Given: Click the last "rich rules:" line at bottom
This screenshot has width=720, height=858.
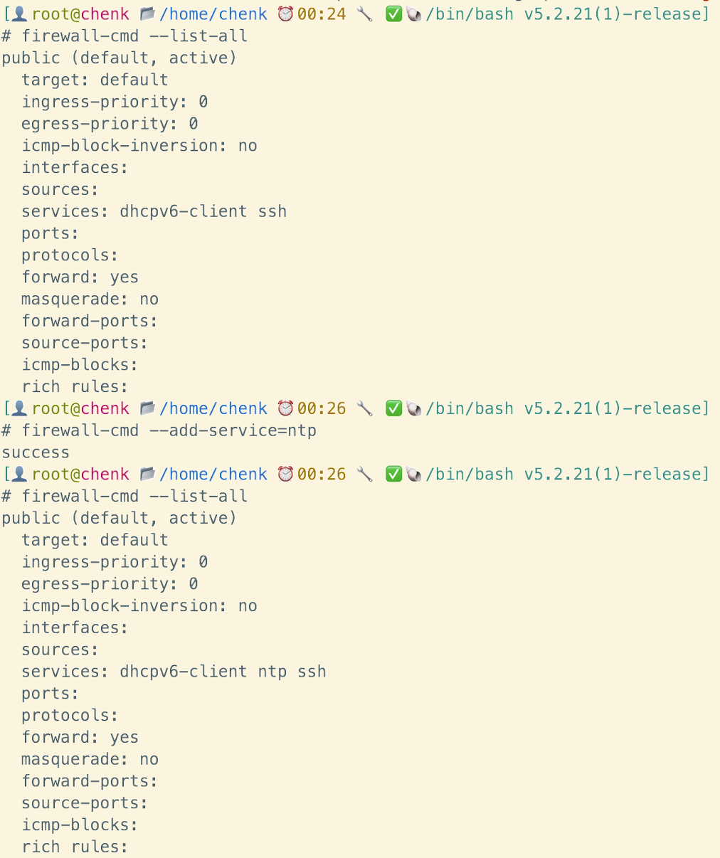Looking at the screenshot, I should point(75,847).
